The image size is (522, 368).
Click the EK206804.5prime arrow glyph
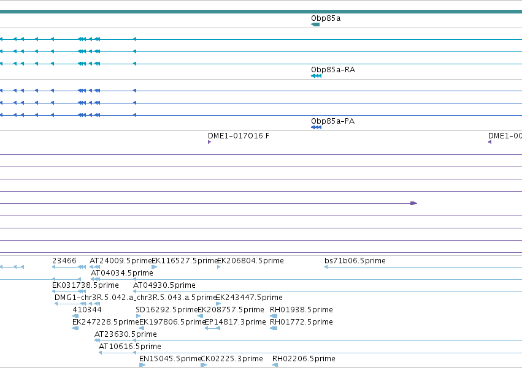[x=219, y=266]
